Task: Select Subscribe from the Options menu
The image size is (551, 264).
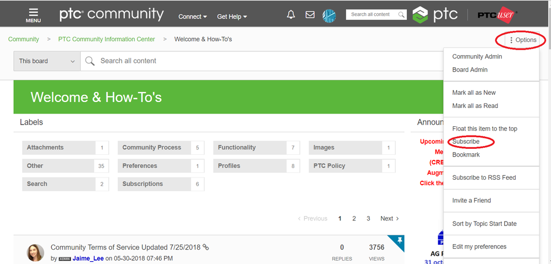Action: (x=465, y=142)
